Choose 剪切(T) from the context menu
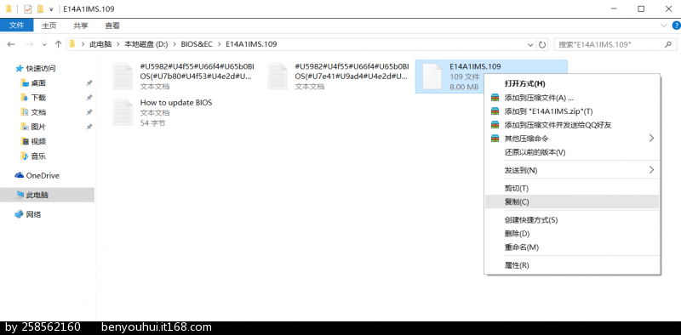Image resolution: width=681 pixels, height=335 pixels. point(572,188)
